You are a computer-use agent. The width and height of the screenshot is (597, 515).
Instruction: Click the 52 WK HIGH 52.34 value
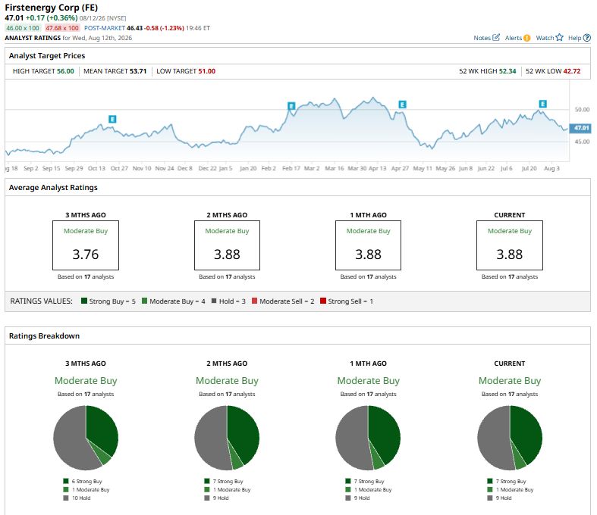click(507, 71)
